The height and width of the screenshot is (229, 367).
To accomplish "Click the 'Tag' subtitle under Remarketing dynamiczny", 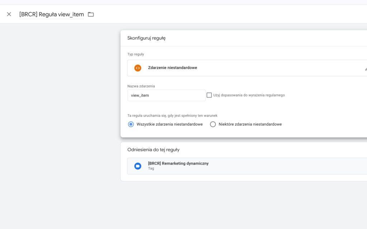I will (x=151, y=169).
